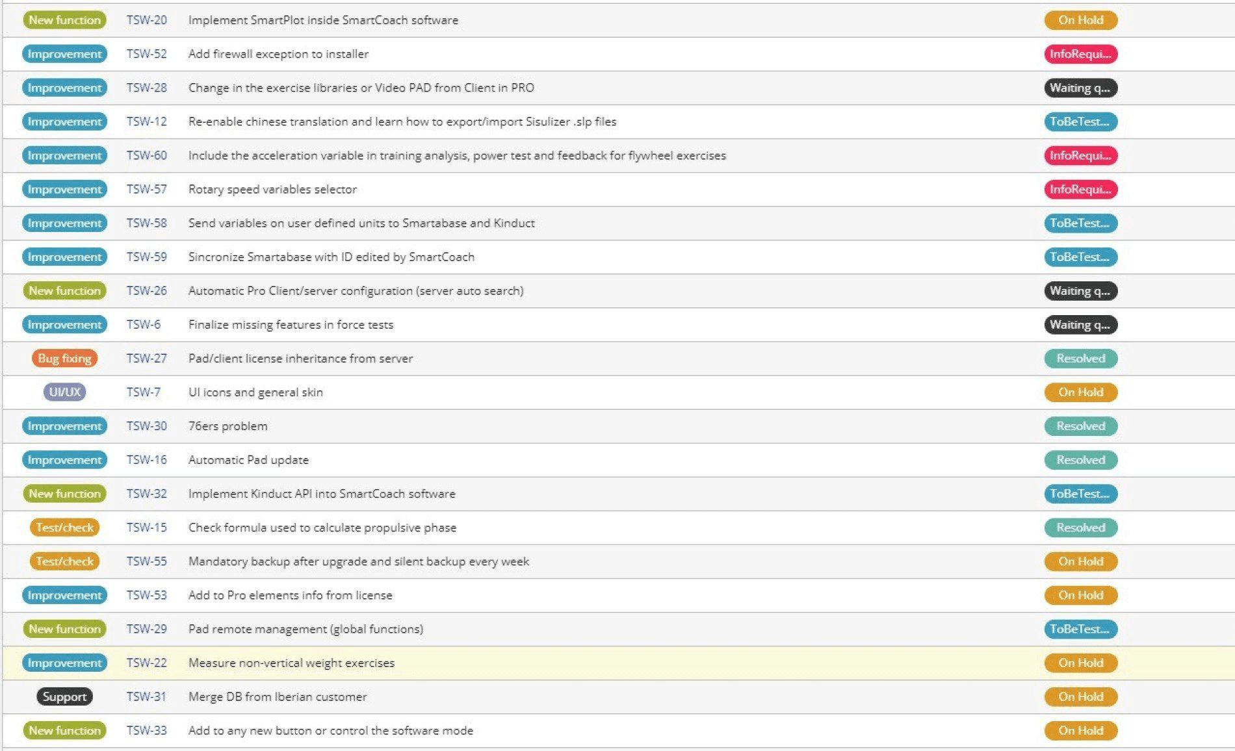This screenshot has height=751, width=1235.
Task: Open the InfoRequired status pill on TSW-60
Action: [x=1080, y=155]
